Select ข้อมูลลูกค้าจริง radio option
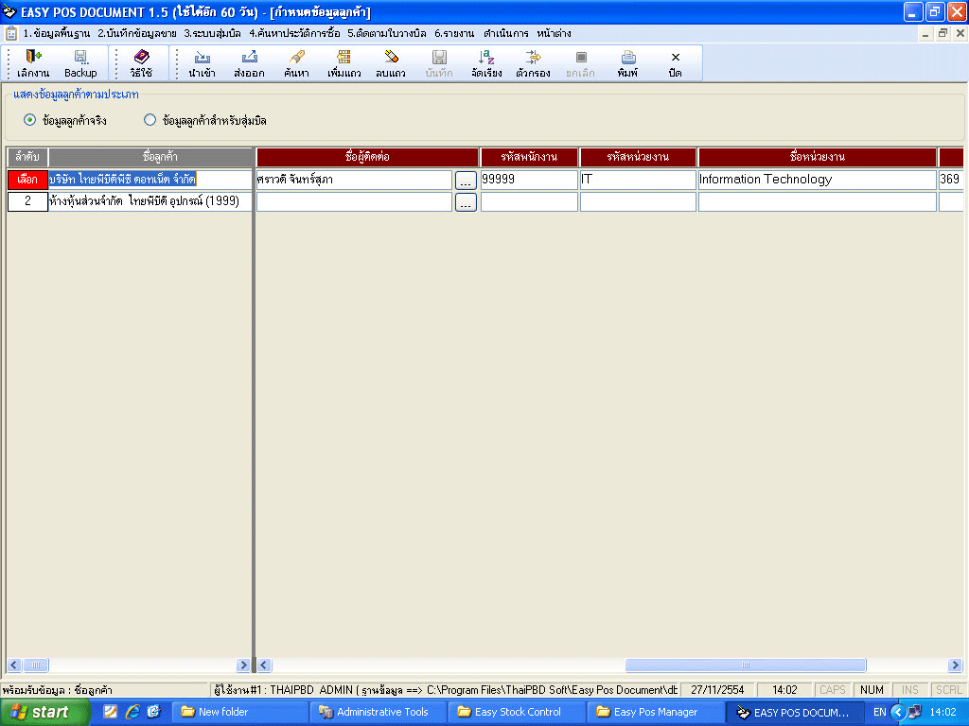Image resolution: width=969 pixels, height=726 pixels. [x=29, y=120]
